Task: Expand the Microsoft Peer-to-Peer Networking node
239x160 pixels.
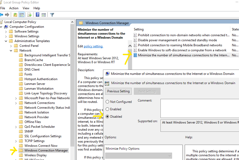Action: click(x=16, y=98)
